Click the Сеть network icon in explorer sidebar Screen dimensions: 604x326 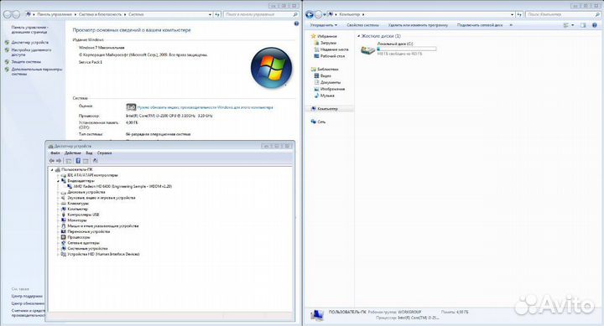coord(314,122)
